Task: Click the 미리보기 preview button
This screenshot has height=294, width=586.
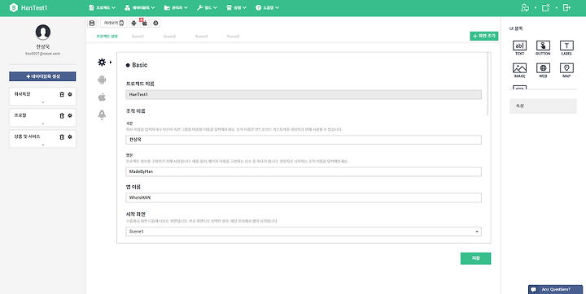Action: tap(114, 23)
